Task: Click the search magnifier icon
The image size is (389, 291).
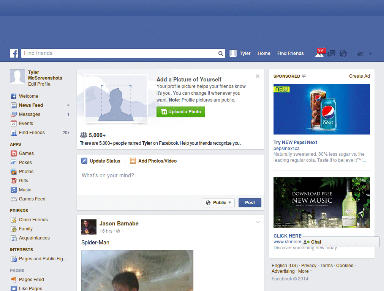Action: (x=221, y=53)
